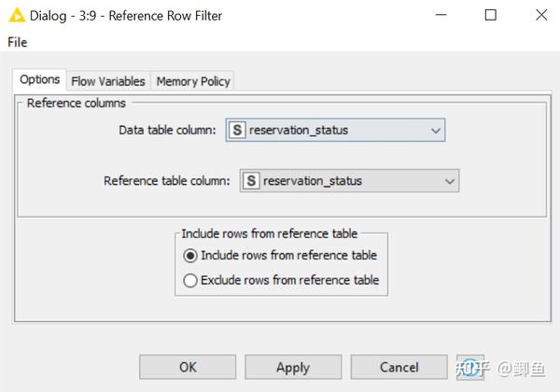
Task: Expand the Data table column dropdown arrow
Action: pos(435,131)
